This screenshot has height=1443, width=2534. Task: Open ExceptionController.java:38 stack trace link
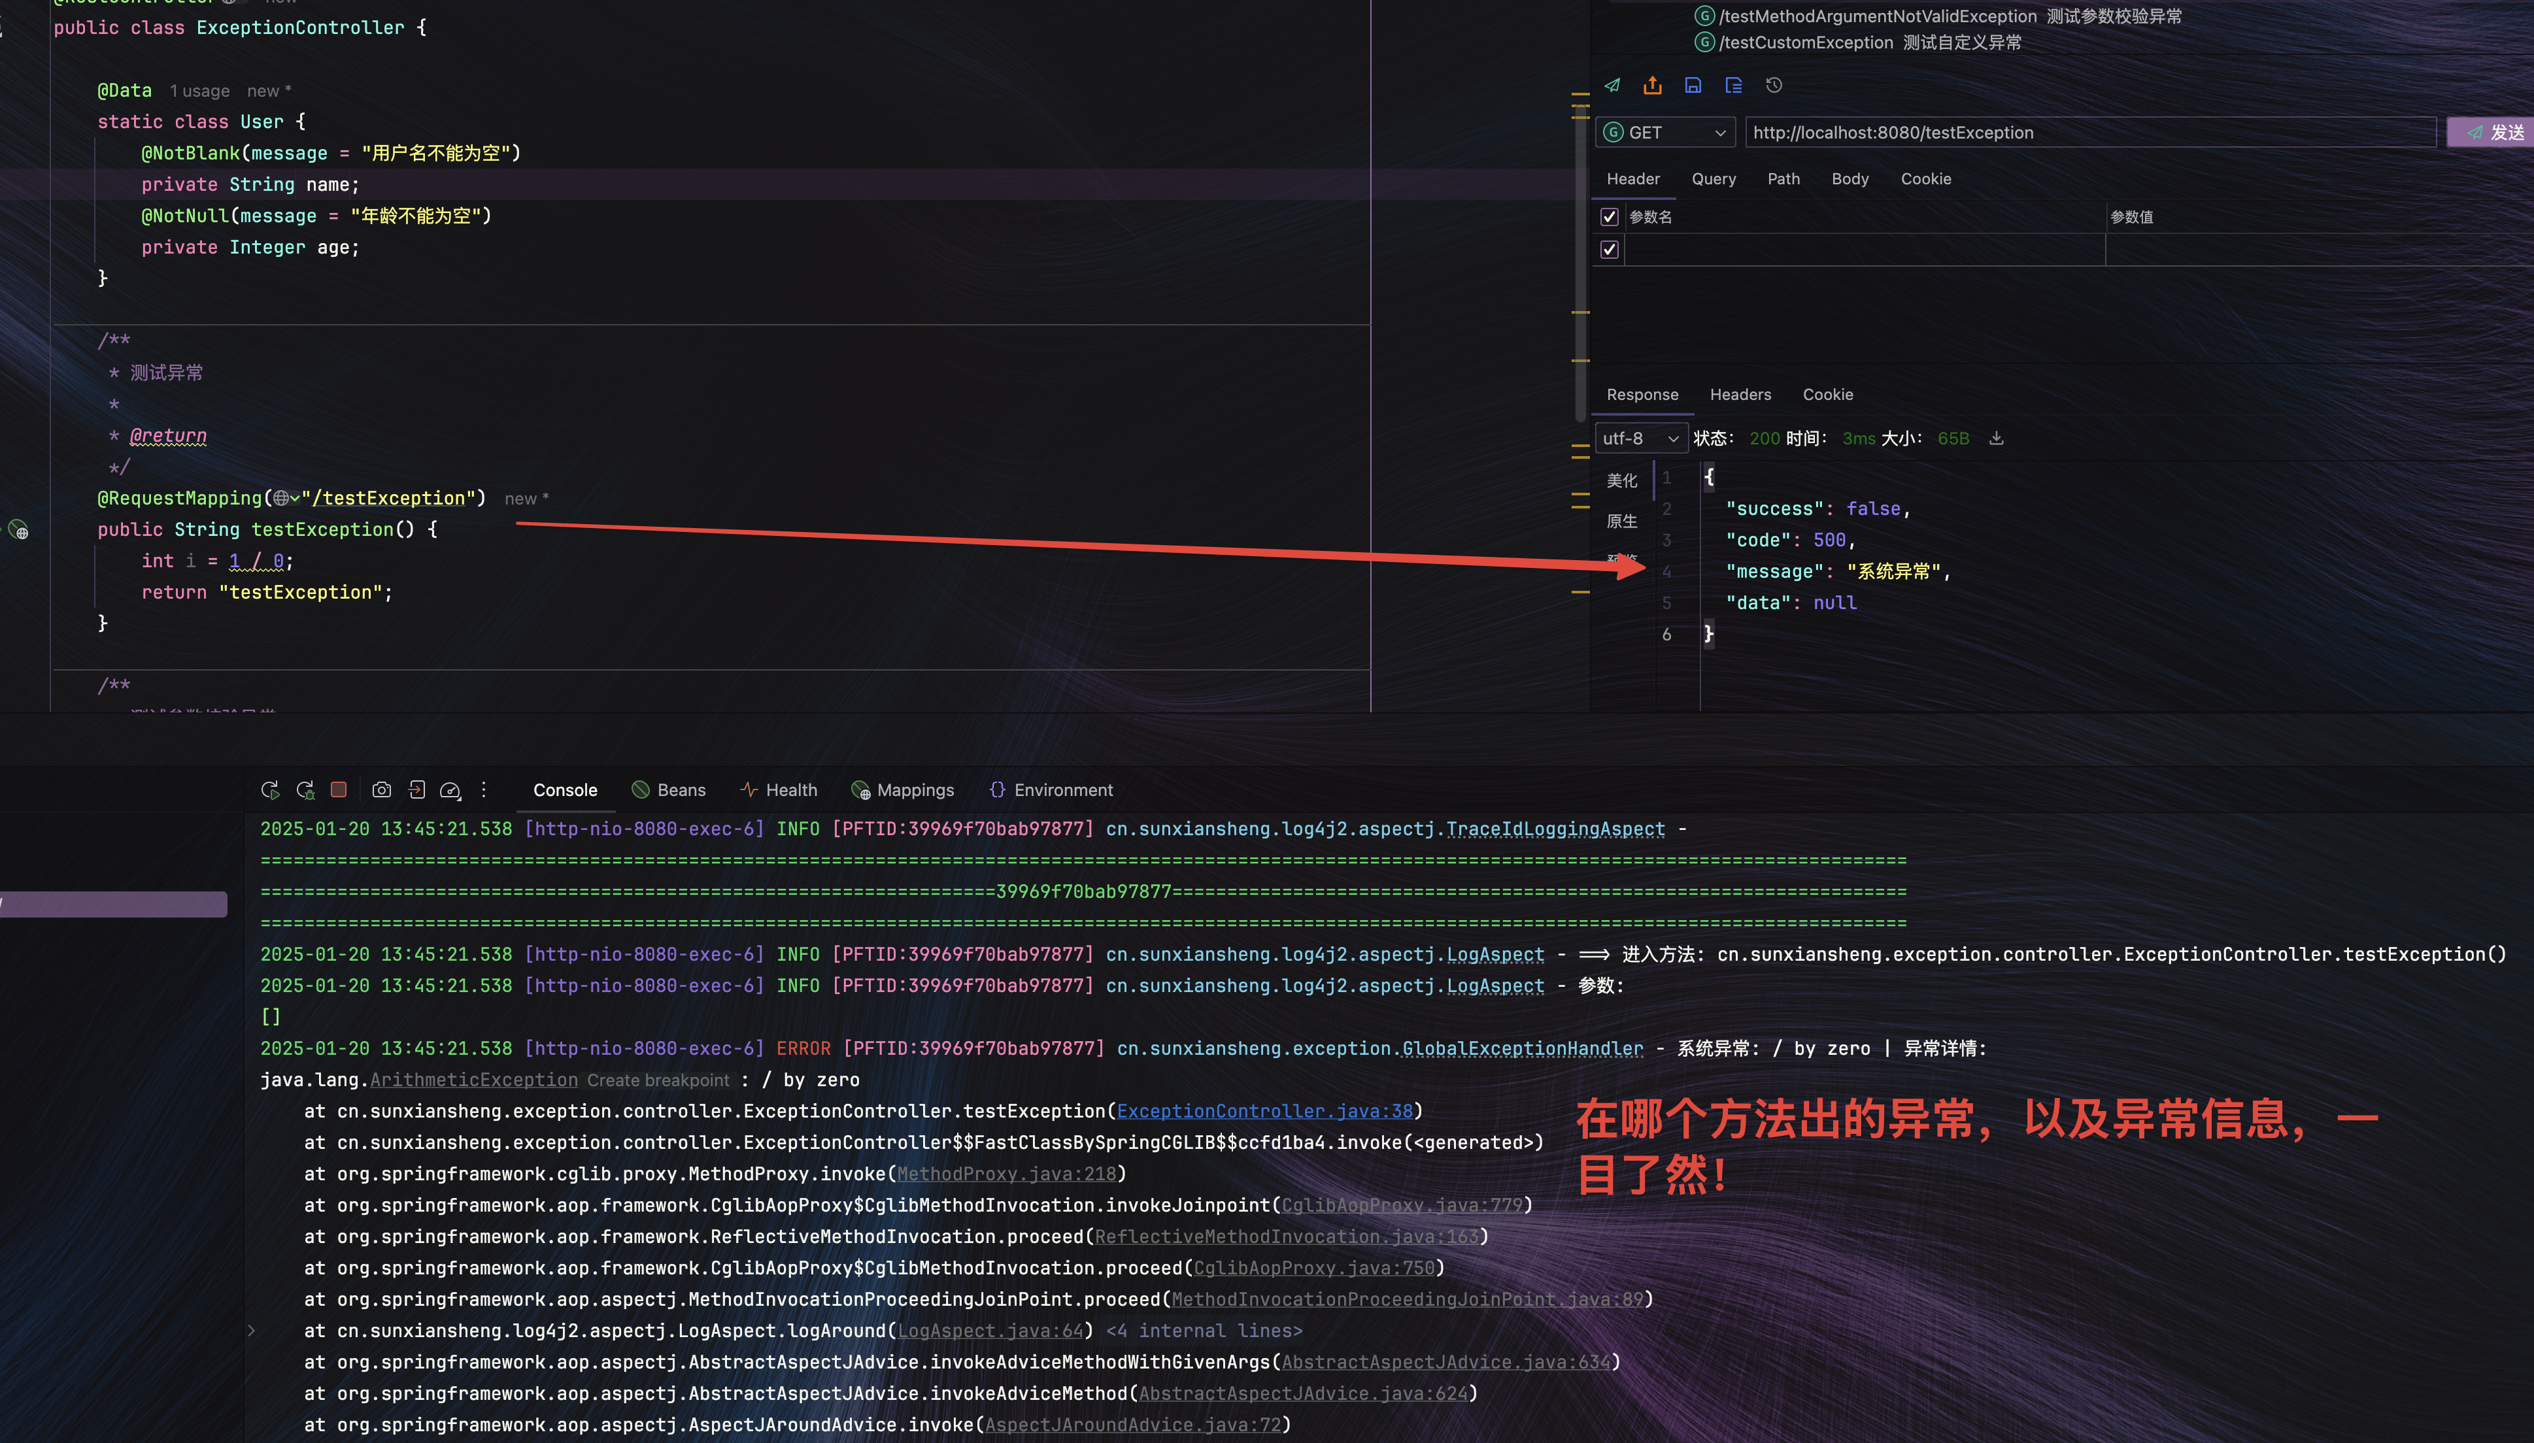tap(1264, 1112)
